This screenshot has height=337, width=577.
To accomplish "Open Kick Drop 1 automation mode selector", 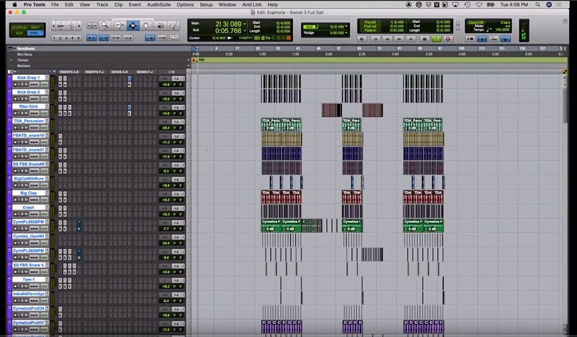I will [x=44, y=85].
